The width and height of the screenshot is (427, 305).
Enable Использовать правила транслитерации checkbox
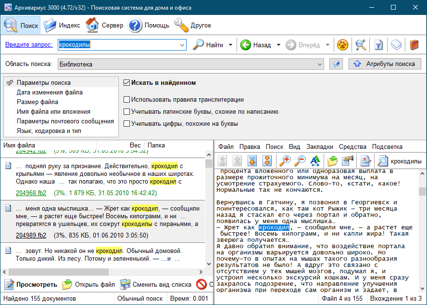pos(126,100)
